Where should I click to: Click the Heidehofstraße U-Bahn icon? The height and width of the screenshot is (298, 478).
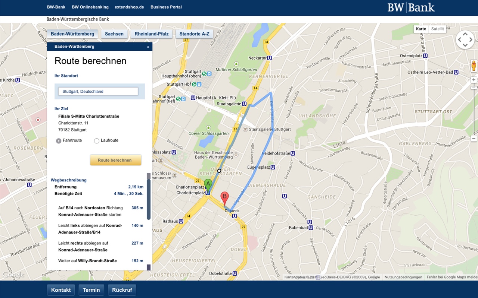click(293, 153)
